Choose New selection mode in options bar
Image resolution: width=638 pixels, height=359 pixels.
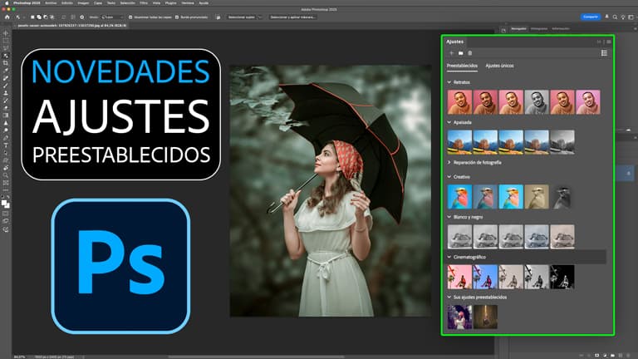(x=32, y=17)
